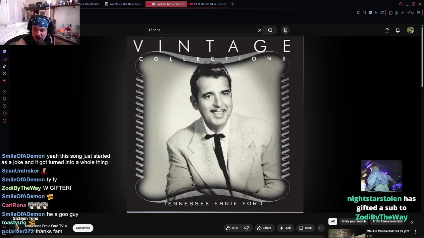Open the YouTube account avatar menu
The height and width of the screenshot is (238, 424).
click(x=410, y=30)
